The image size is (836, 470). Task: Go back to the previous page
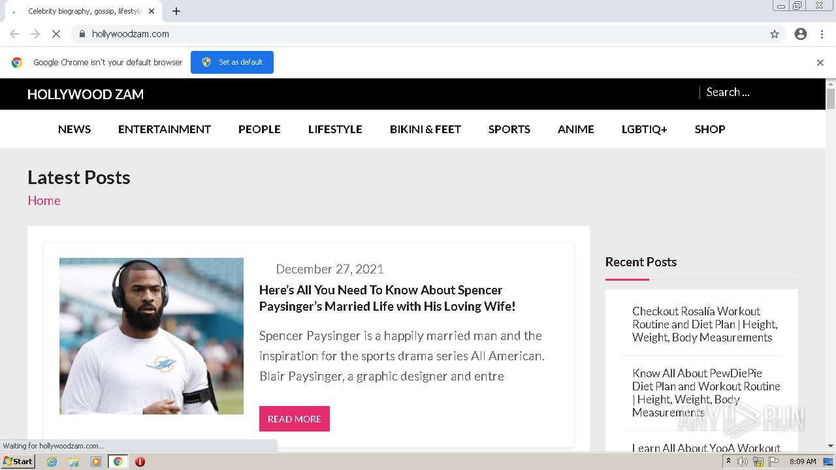point(14,34)
